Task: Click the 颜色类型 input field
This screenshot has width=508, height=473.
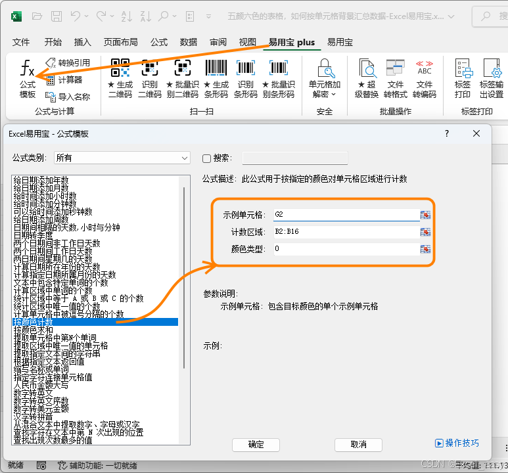Action: tap(346, 249)
